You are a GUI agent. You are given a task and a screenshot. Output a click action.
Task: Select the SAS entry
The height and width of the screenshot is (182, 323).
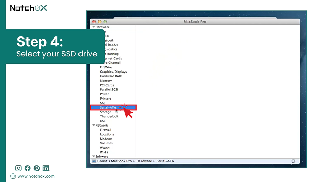tap(103, 103)
